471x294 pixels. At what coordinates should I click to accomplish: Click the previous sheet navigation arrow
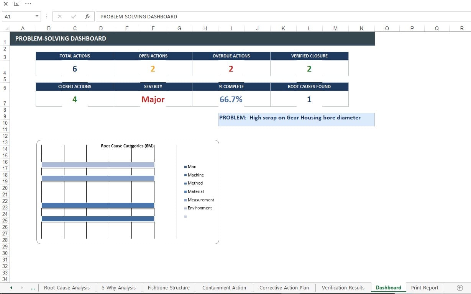[x=11, y=287]
